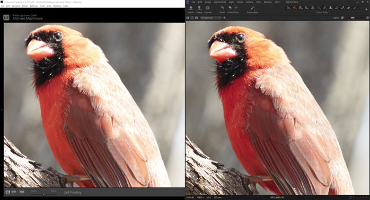Choose the Annotations pencil cursor tool
This screenshot has width=370, height=200.
(355, 8)
